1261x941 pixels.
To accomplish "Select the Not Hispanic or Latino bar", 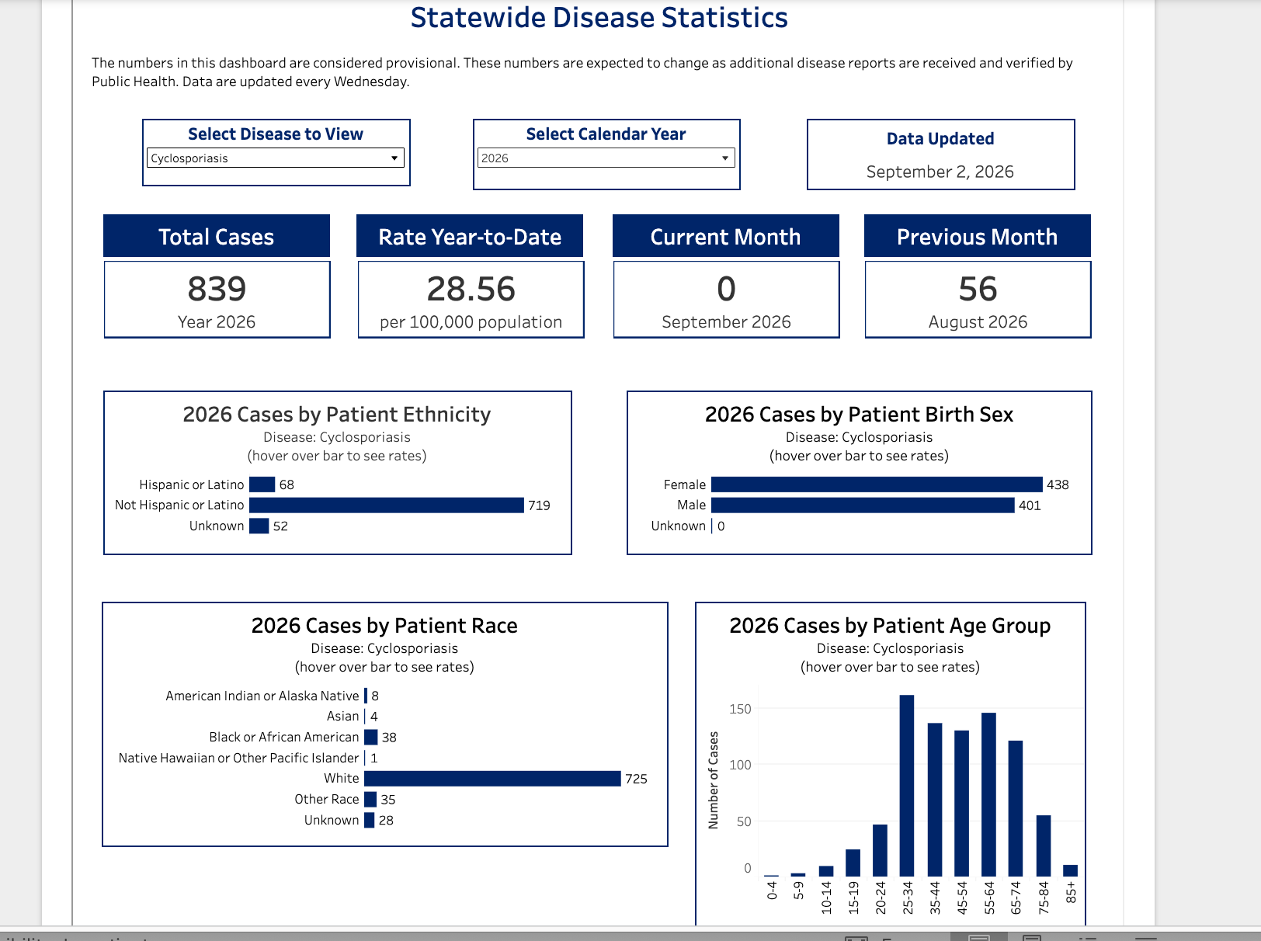I will 387,505.
